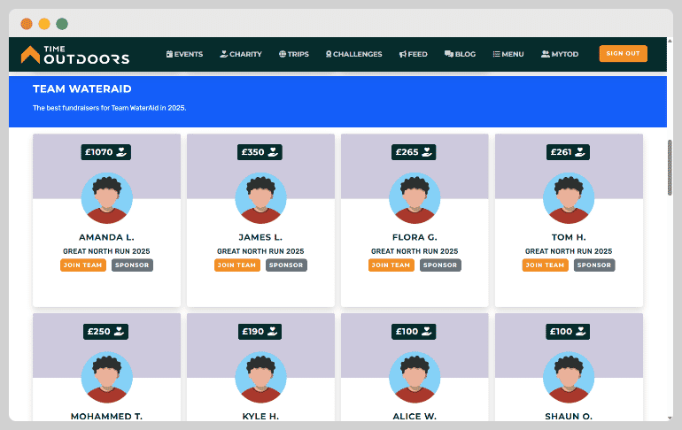Click Alice W.'s £100 donation badge
Image resolution: width=682 pixels, height=430 pixels.
pos(414,332)
